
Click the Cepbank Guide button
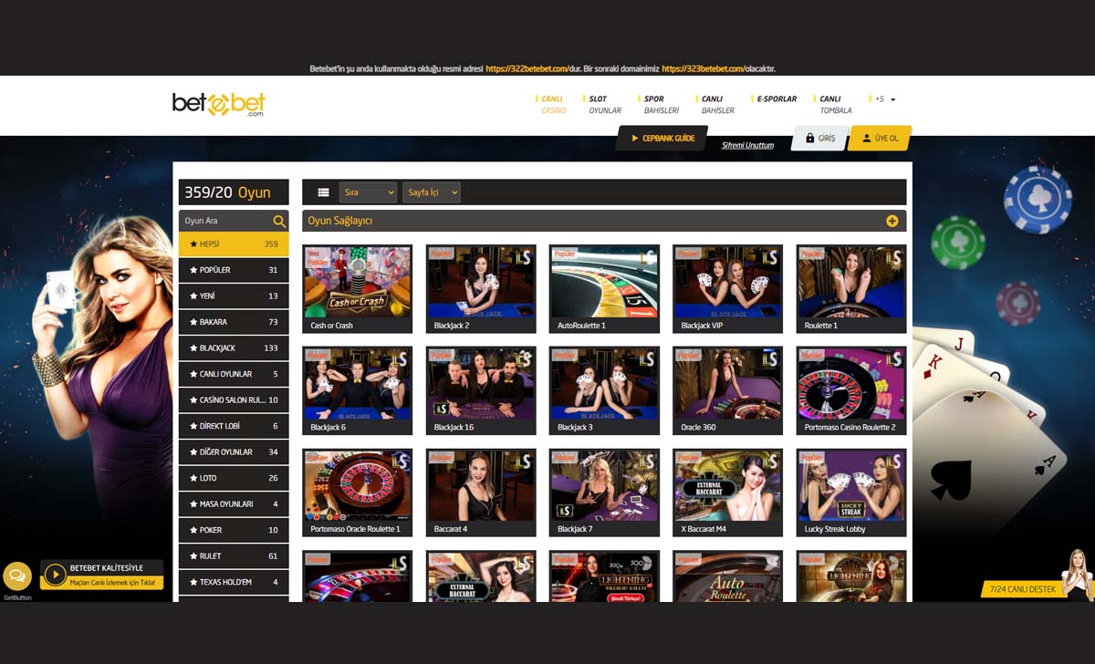coord(662,138)
